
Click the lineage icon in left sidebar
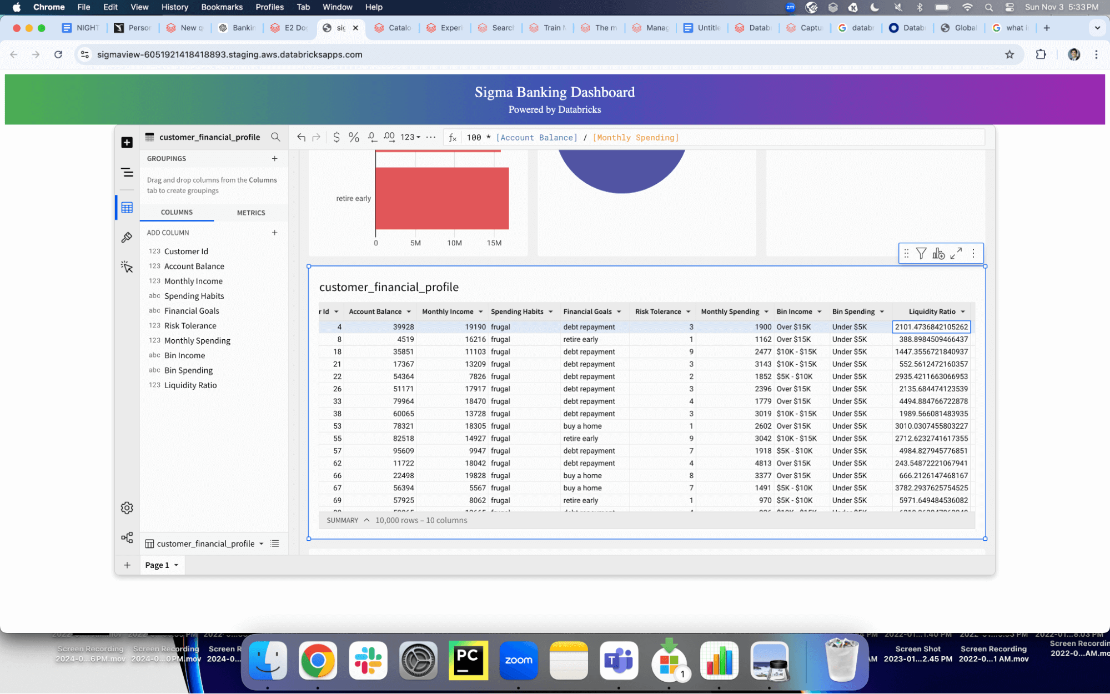[x=127, y=537]
